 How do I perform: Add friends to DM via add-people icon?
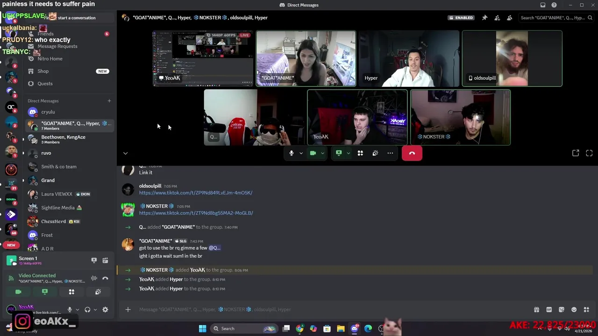click(x=497, y=18)
